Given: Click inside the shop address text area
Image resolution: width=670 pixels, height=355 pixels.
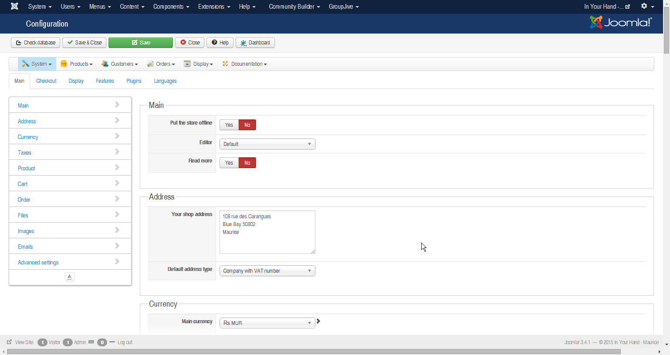Looking at the screenshot, I should [x=267, y=232].
